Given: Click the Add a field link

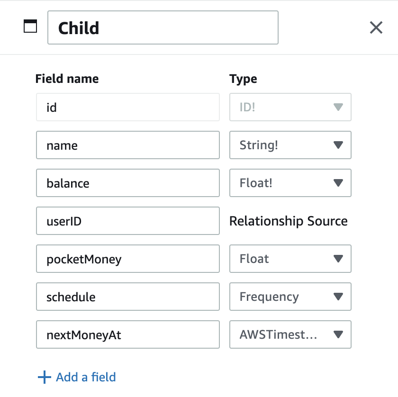Looking at the screenshot, I should [77, 377].
